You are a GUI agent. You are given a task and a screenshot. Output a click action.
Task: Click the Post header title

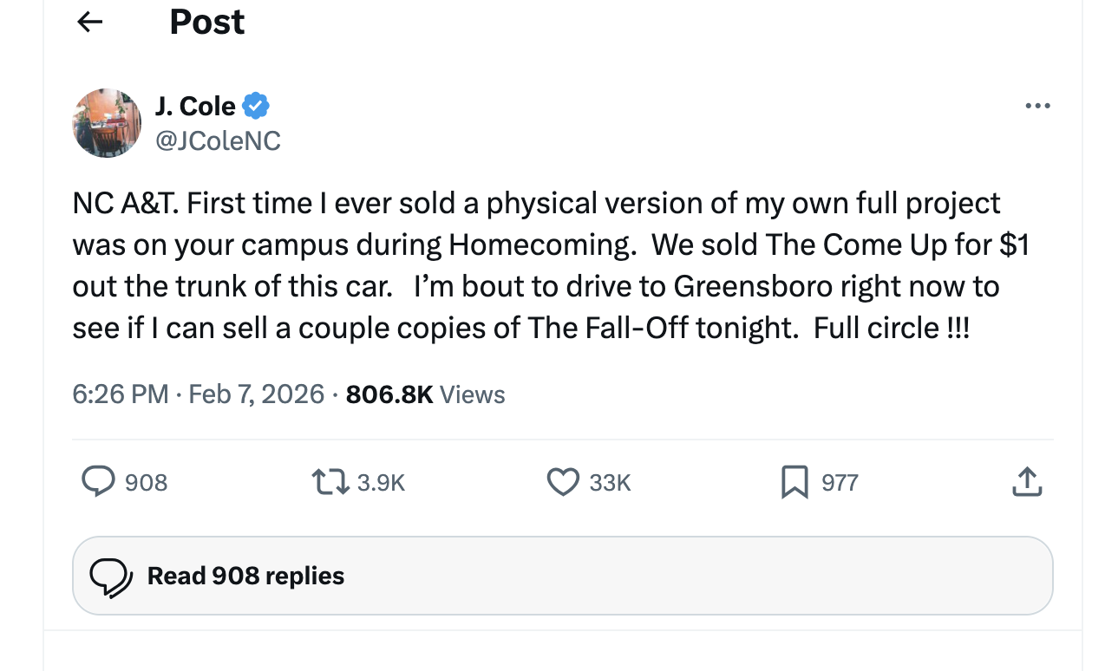click(x=207, y=22)
